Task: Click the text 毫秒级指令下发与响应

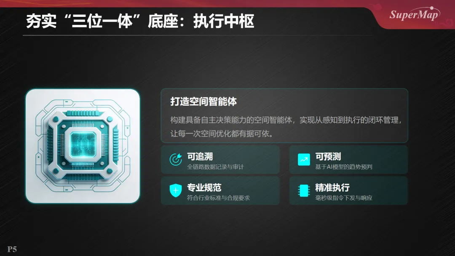Action: [x=344, y=198]
